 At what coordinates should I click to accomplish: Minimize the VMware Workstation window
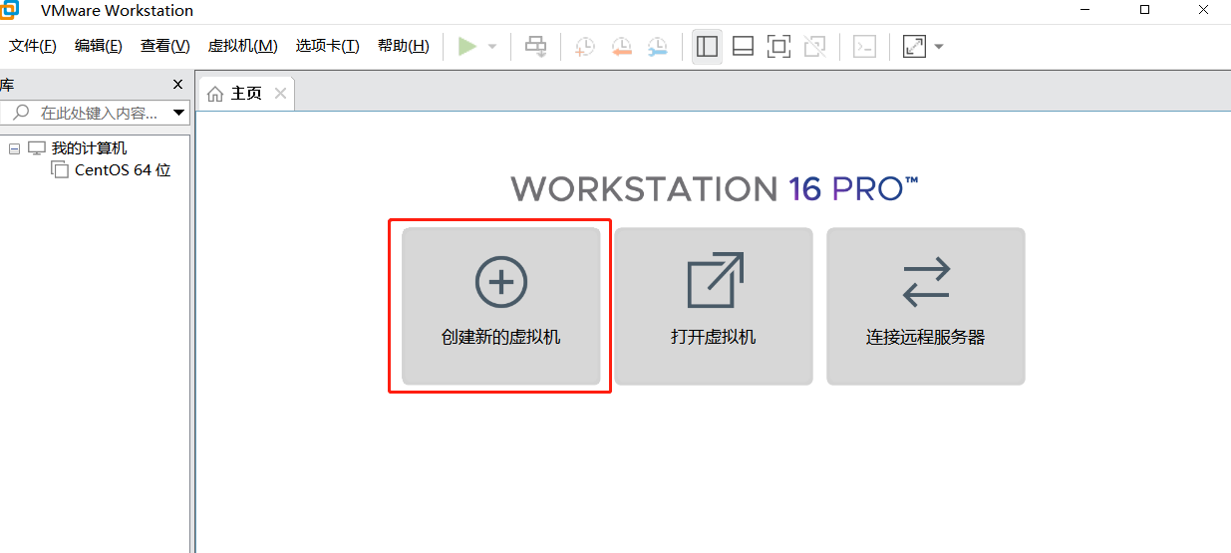(1084, 10)
